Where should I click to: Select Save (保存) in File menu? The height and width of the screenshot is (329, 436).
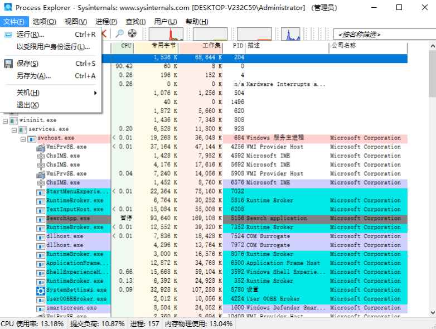pos(51,64)
